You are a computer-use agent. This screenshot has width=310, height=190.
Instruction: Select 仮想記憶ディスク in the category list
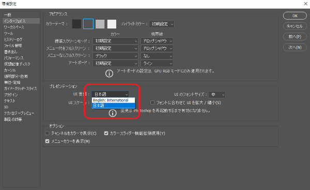click(x=21, y=64)
